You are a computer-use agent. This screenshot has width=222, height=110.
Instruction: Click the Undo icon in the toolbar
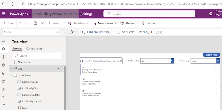(x=21, y=23)
